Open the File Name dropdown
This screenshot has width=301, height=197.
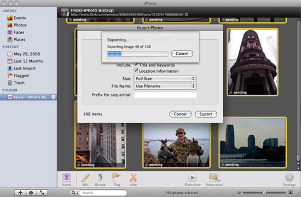[x=165, y=86]
